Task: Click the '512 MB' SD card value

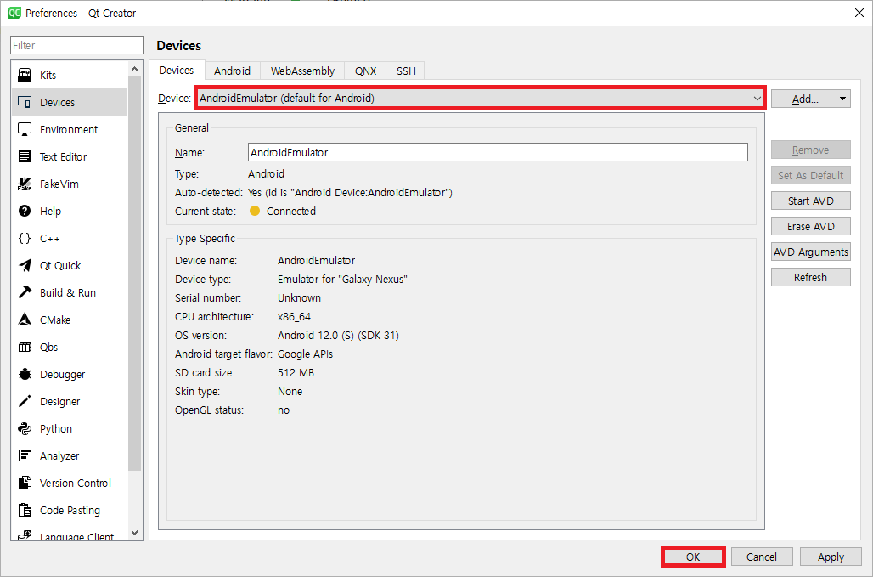Action: [296, 372]
